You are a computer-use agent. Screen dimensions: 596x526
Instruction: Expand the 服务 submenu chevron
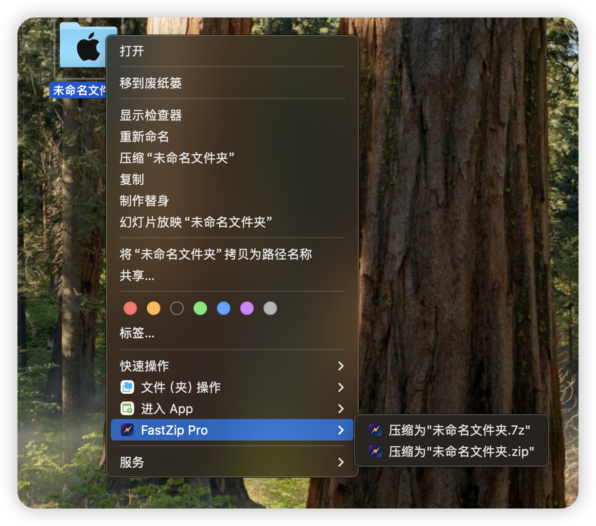[x=341, y=462]
